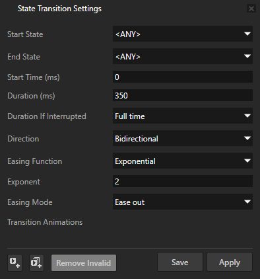
Task: Click the Direction label text
Action: point(23,139)
